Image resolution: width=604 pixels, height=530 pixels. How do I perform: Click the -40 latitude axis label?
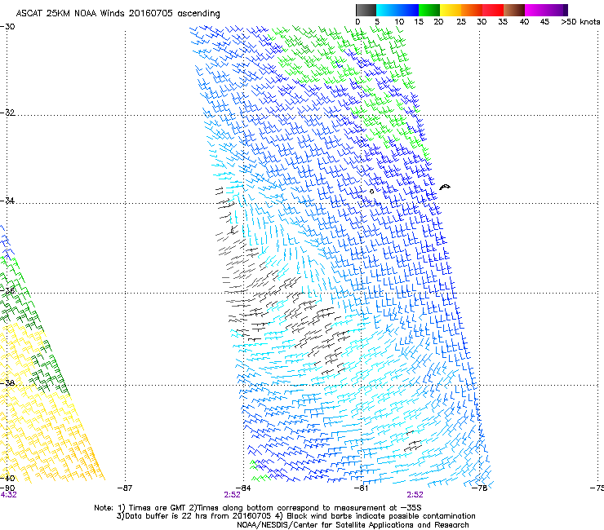click(x=7, y=478)
